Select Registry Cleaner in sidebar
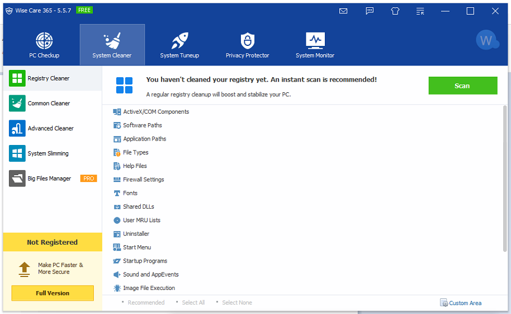511x314 pixels. [53, 78]
